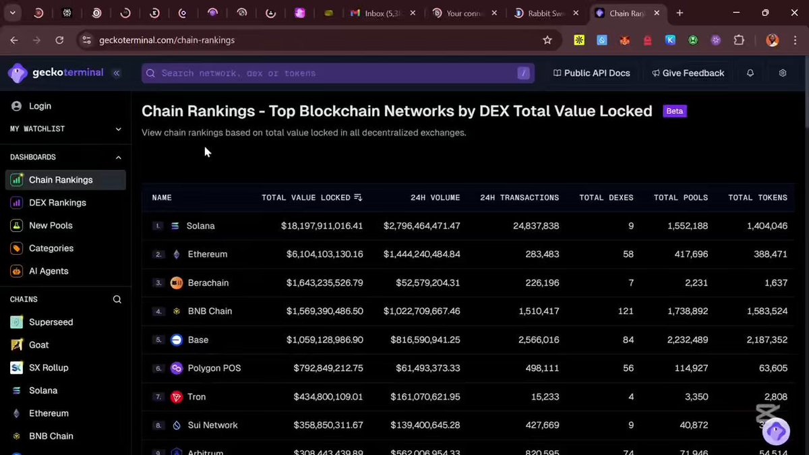Click Tron logo in table
Screen dimensions: 809x455
[177, 396]
